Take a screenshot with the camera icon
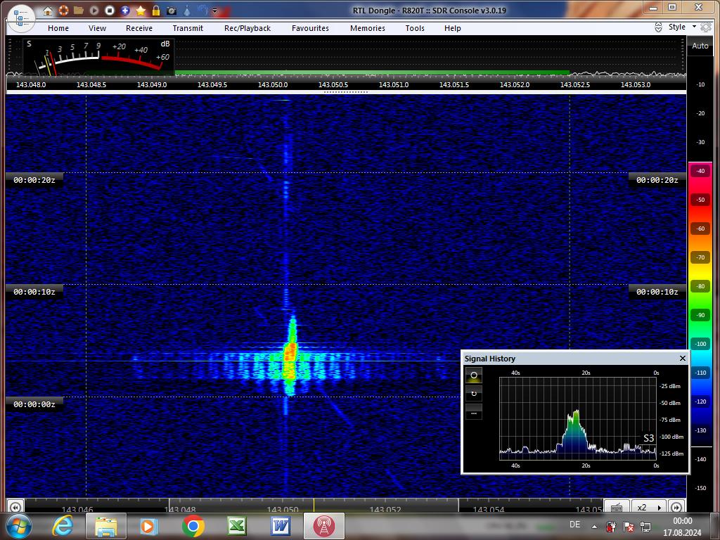This screenshot has width=720, height=540. point(172,11)
